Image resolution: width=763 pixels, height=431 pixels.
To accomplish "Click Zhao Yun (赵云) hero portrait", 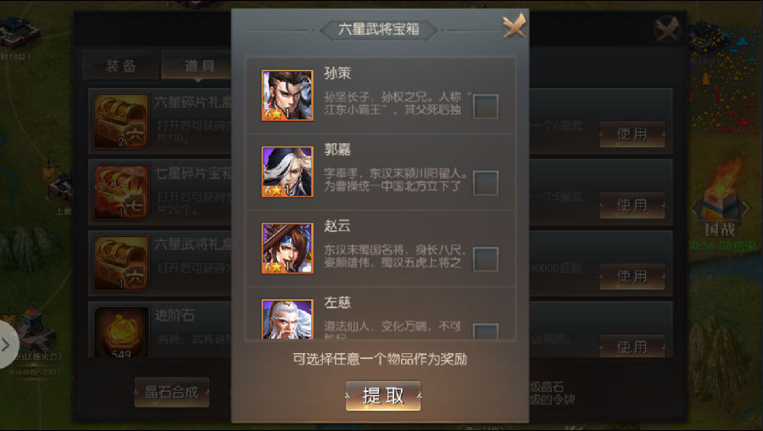I will tap(287, 248).
